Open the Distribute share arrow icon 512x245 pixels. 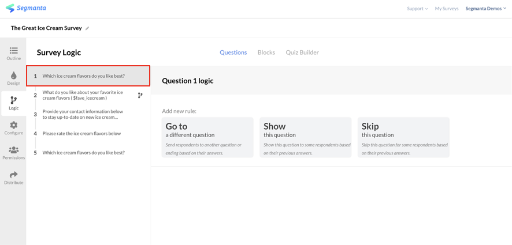coord(14,175)
